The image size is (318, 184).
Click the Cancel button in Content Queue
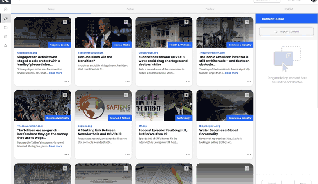(x=272, y=183)
